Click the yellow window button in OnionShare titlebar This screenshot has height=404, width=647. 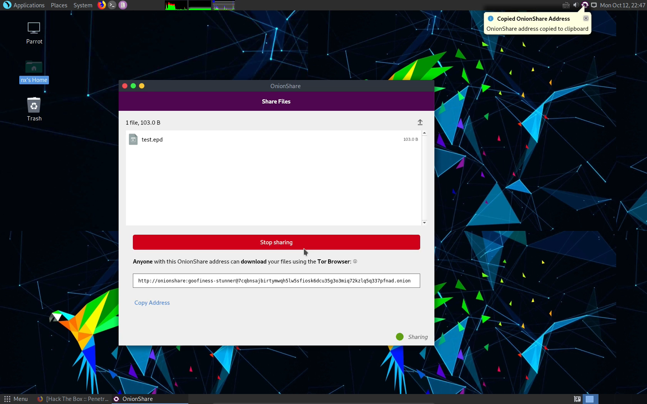(x=142, y=86)
